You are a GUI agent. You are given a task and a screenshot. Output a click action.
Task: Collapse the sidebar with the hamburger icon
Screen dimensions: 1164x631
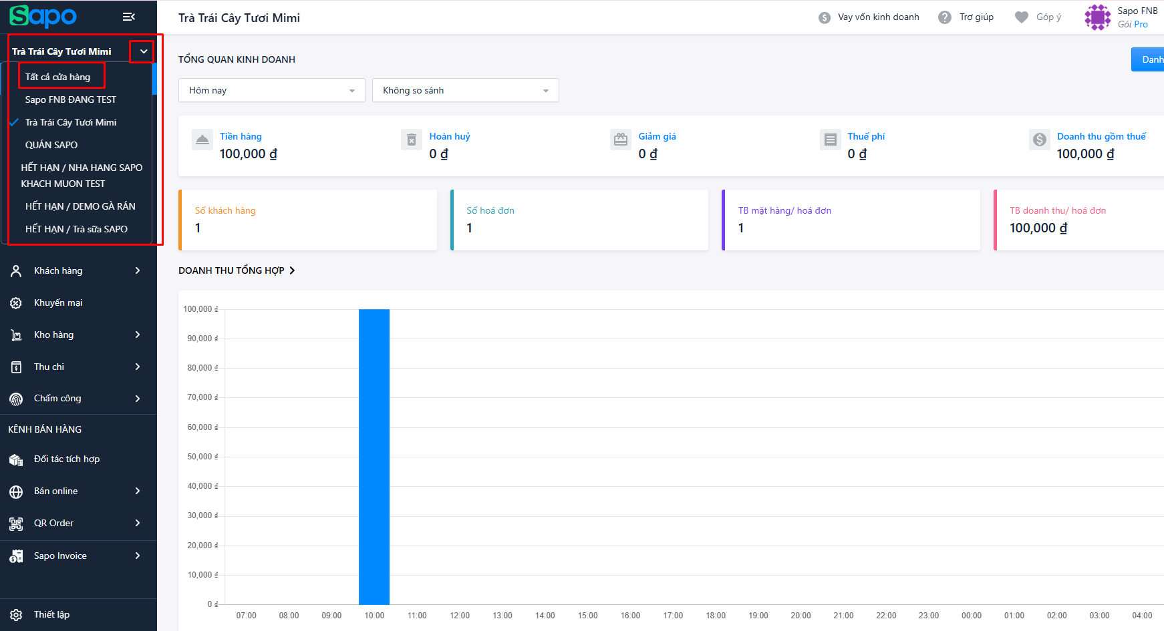129,17
